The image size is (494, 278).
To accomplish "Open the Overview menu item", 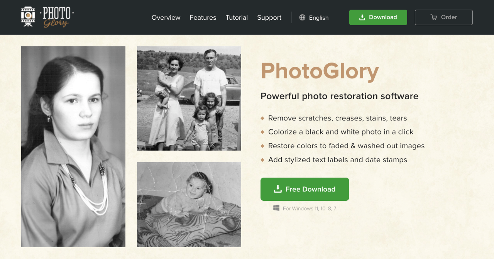I will click(x=166, y=17).
